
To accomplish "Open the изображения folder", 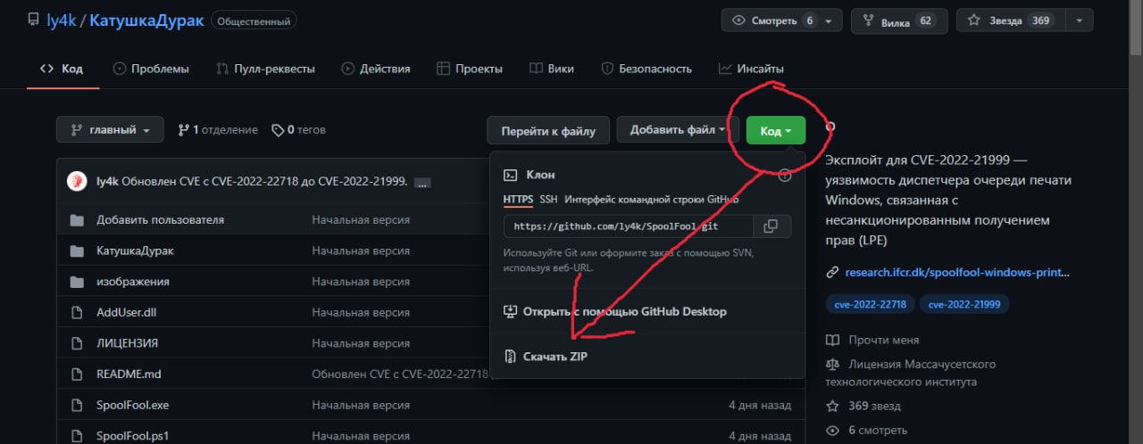I will click(x=133, y=282).
